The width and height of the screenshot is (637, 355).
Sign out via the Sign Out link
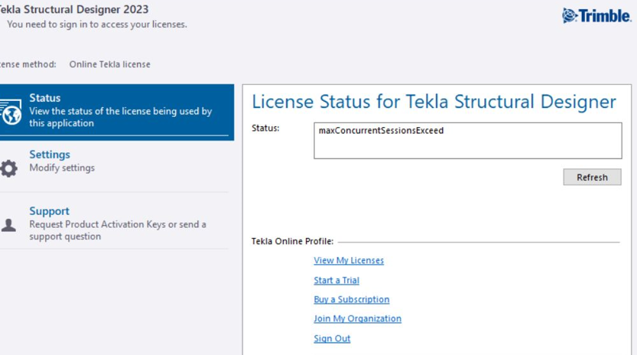pyautogui.click(x=332, y=338)
